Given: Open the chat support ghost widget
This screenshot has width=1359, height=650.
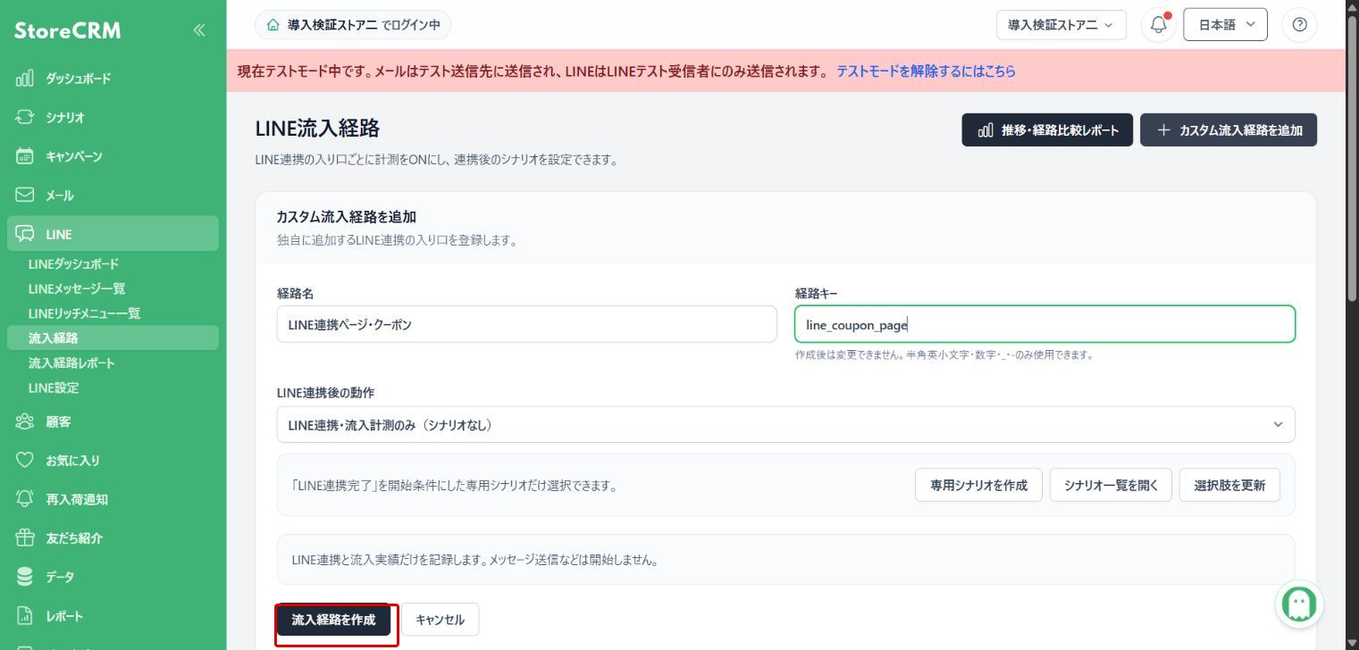Looking at the screenshot, I should 1299,604.
